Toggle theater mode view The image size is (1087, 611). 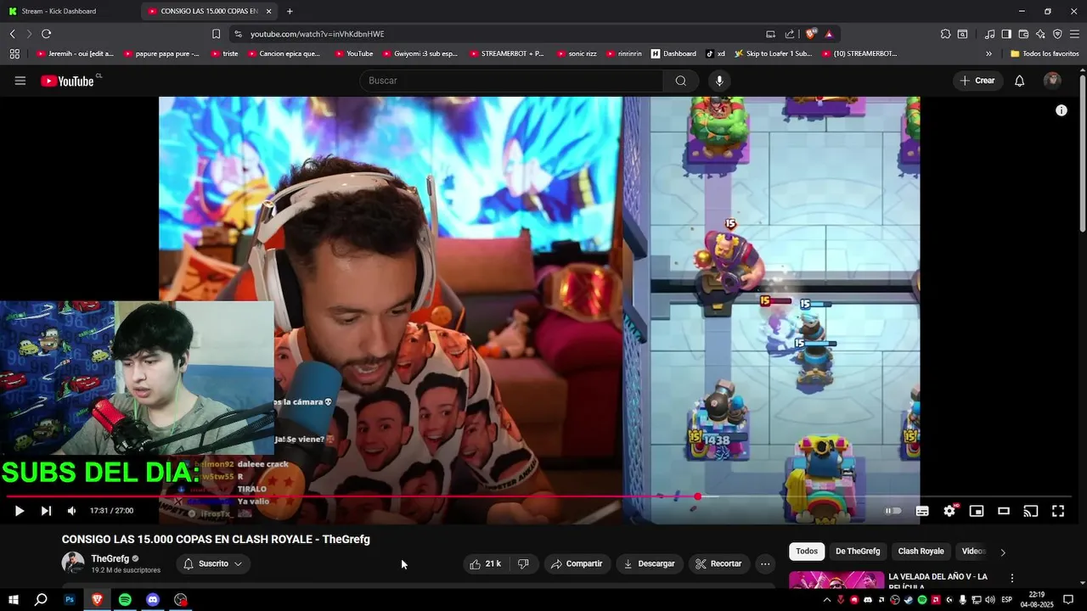[x=1004, y=511]
